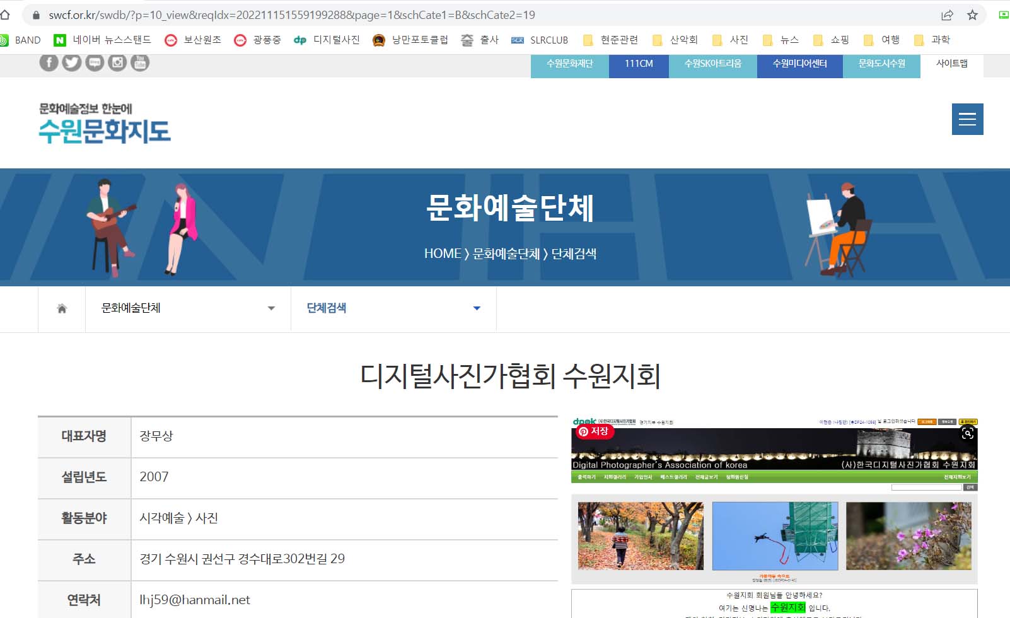Click the Instagram social icon
Screen dimensions: 1010x618
coord(117,62)
